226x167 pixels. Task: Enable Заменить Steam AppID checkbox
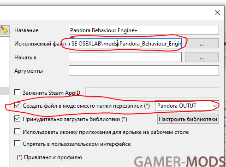(17, 92)
